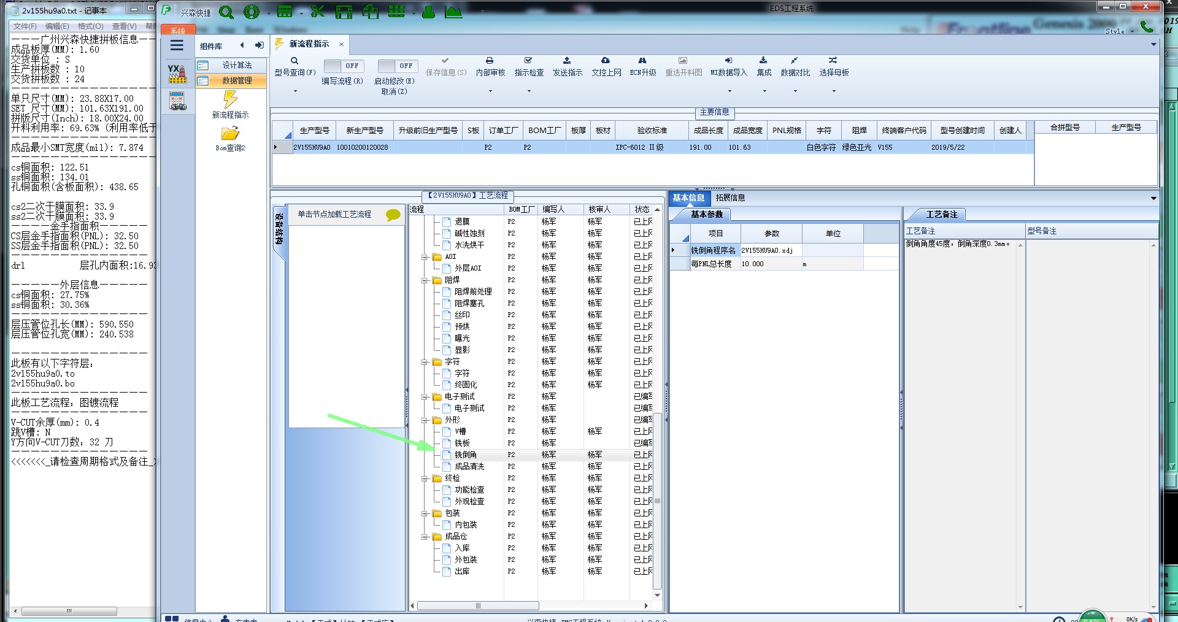Click the MI数据导入 import icon
Screen dimensions: 1178x622
(x=728, y=61)
